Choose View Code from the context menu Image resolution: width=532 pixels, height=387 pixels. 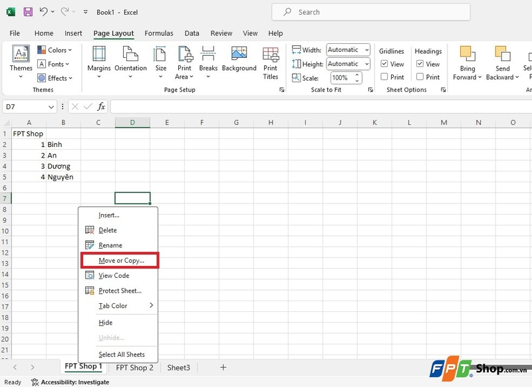coord(118,275)
